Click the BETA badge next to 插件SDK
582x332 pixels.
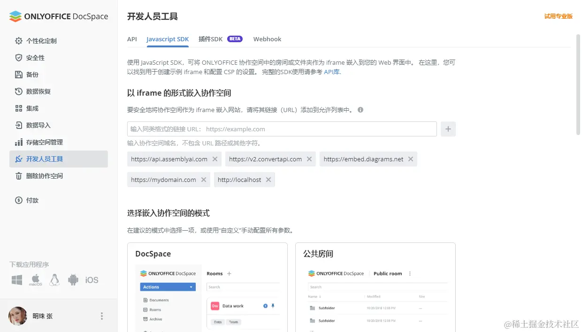pos(235,39)
